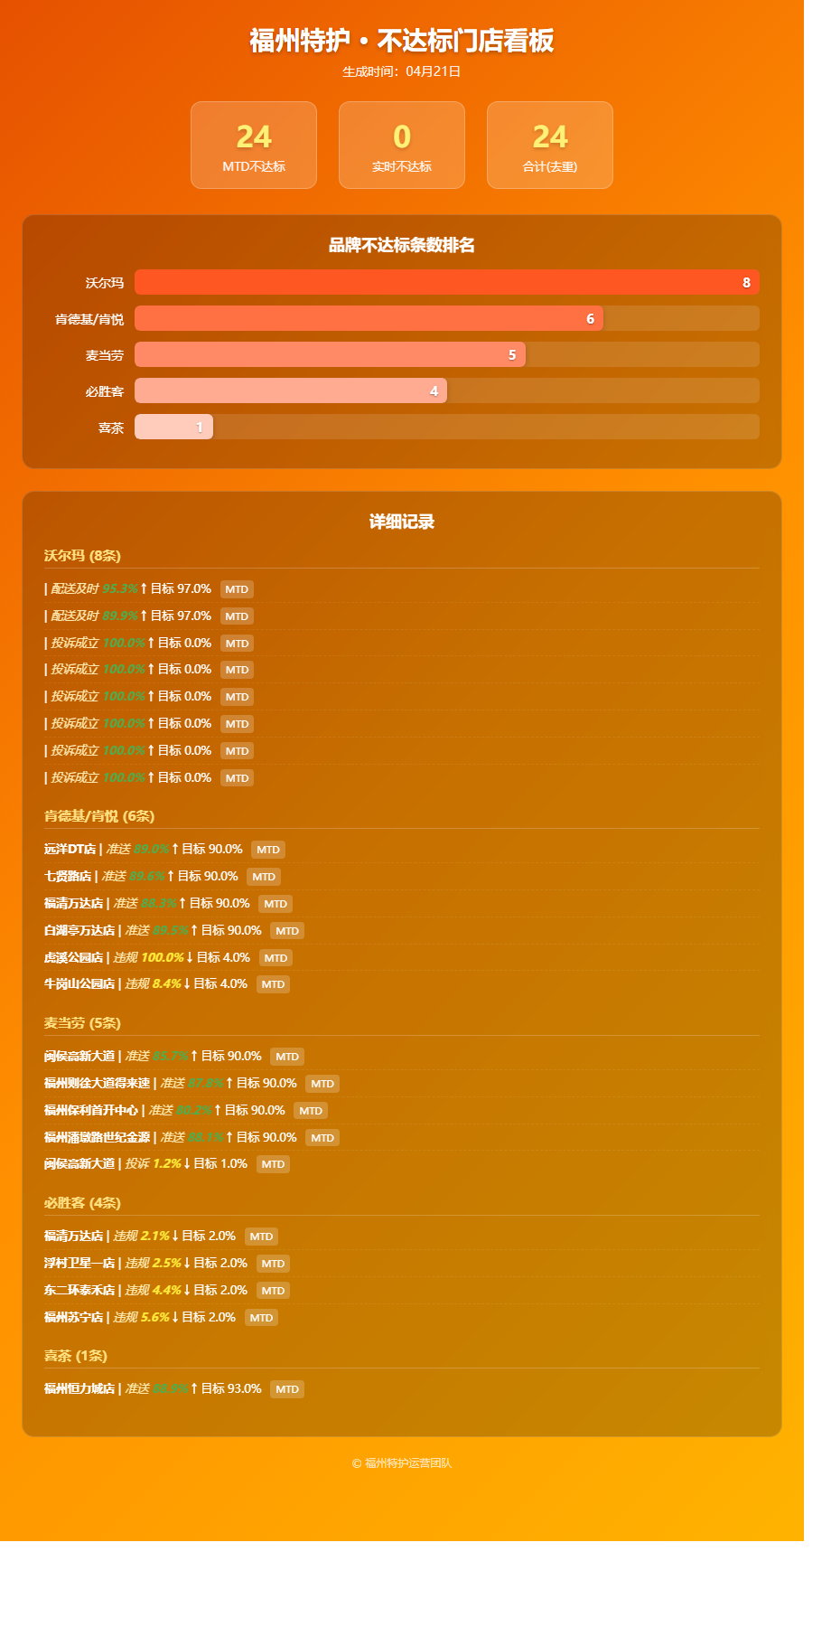Open the 远洋DT店 record
The image size is (831, 1627).
pos(402,850)
